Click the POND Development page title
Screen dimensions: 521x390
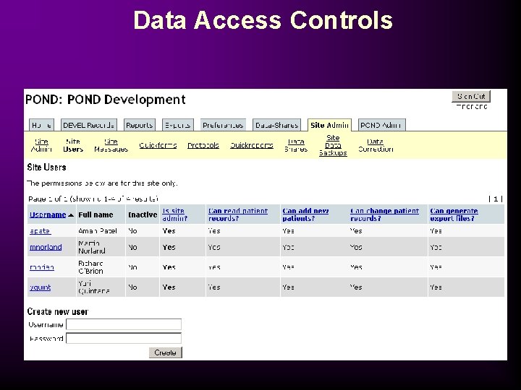[x=106, y=100]
